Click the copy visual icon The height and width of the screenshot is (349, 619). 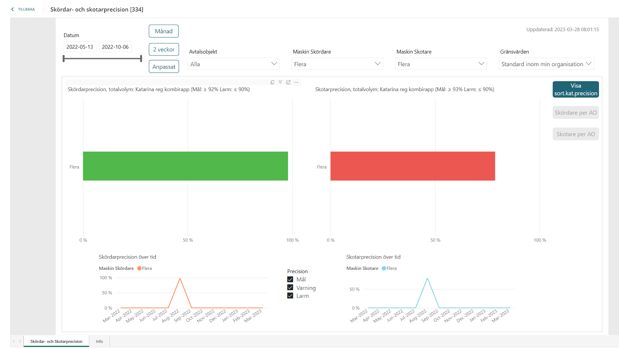(272, 82)
